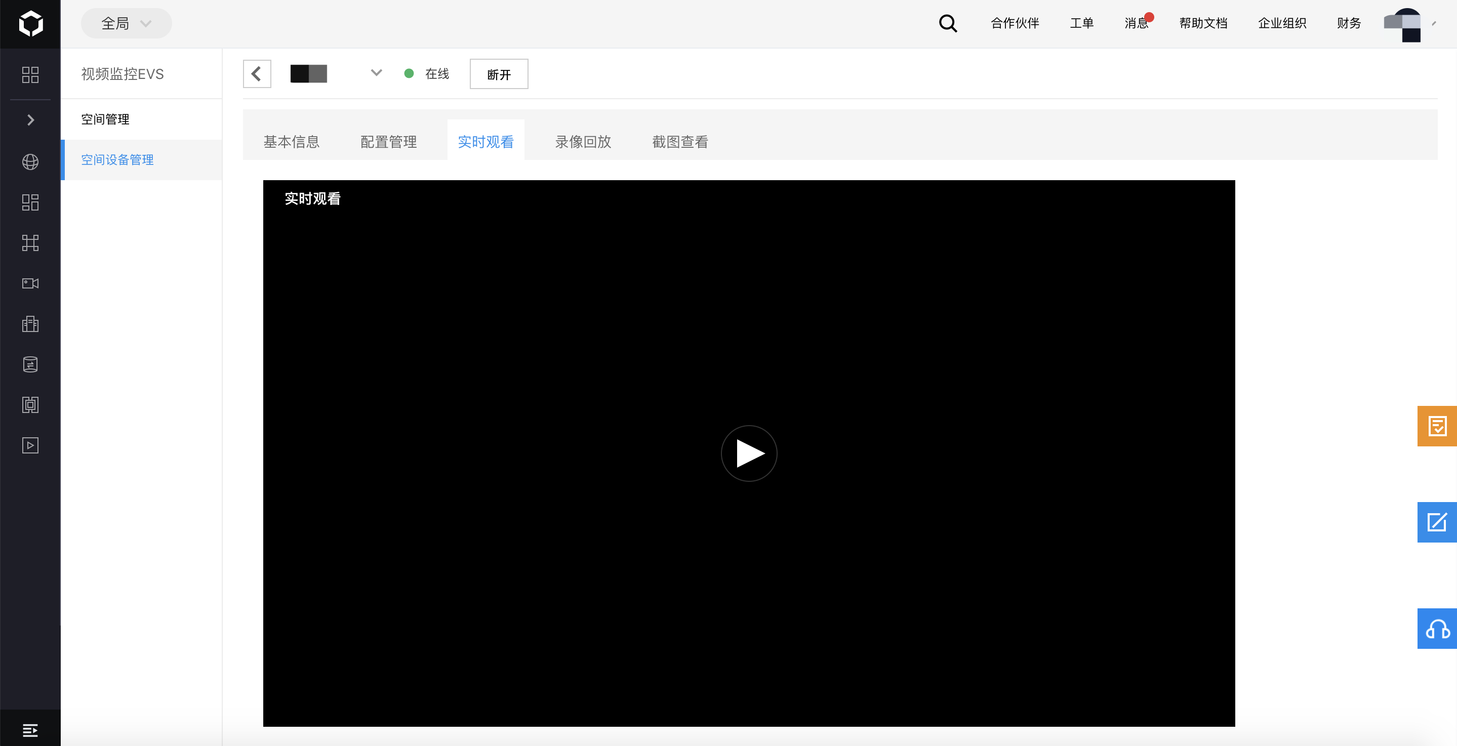Select 空间管理 in side menu
Screen dimensions: 1457x746
141,119
